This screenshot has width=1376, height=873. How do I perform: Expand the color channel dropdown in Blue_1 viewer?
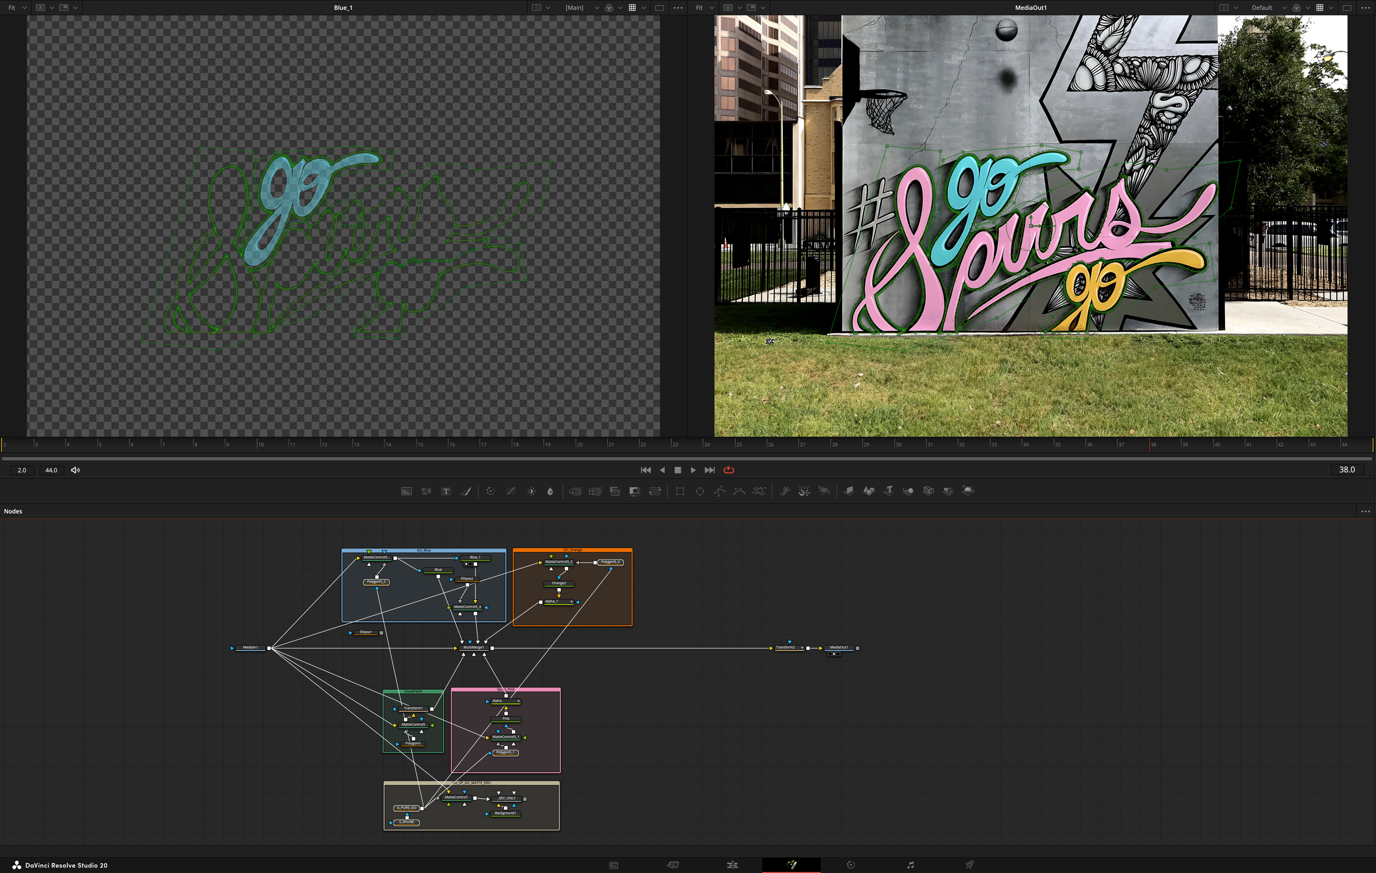(x=620, y=7)
